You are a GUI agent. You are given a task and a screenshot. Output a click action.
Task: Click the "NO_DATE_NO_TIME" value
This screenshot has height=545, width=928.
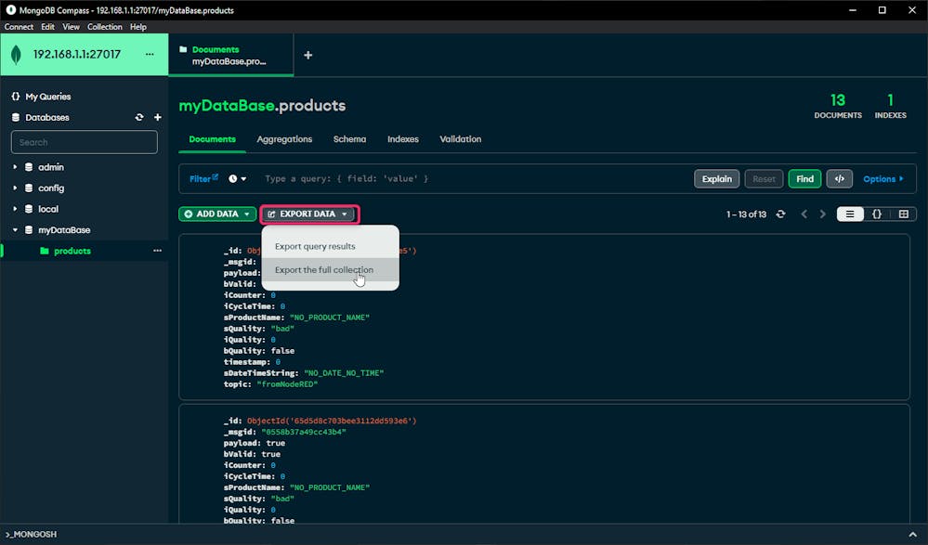(x=344, y=373)
